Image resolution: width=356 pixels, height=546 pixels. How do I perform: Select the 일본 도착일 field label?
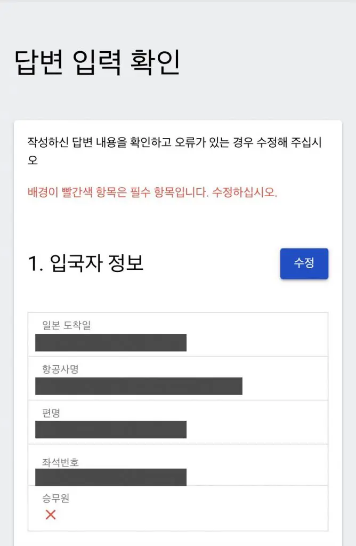click(x=67, y=325)
